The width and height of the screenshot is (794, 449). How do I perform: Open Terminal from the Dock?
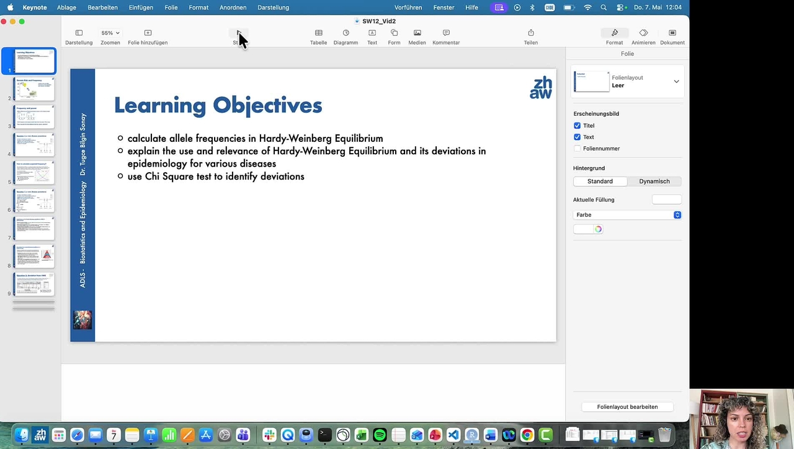[324, 435]
